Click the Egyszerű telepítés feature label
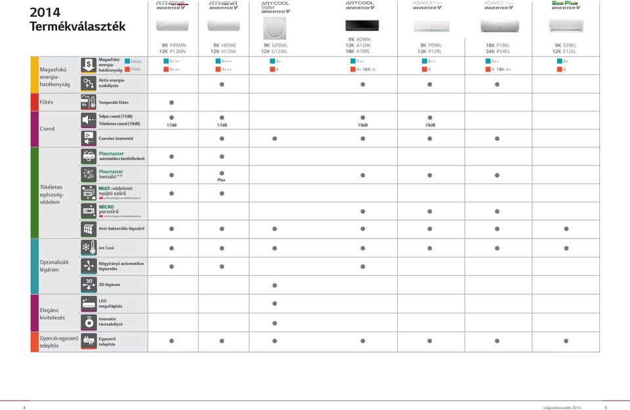 click(107, 342)
